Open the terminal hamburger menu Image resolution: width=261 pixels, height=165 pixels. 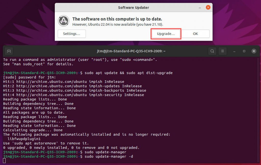click(223, 51)
